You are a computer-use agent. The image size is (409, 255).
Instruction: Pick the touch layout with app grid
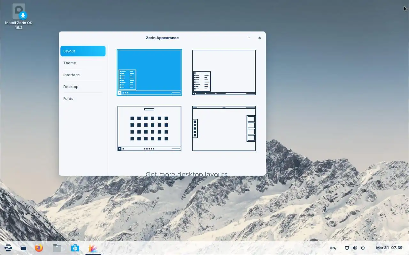pyautogui.click(x=149, y=128)
